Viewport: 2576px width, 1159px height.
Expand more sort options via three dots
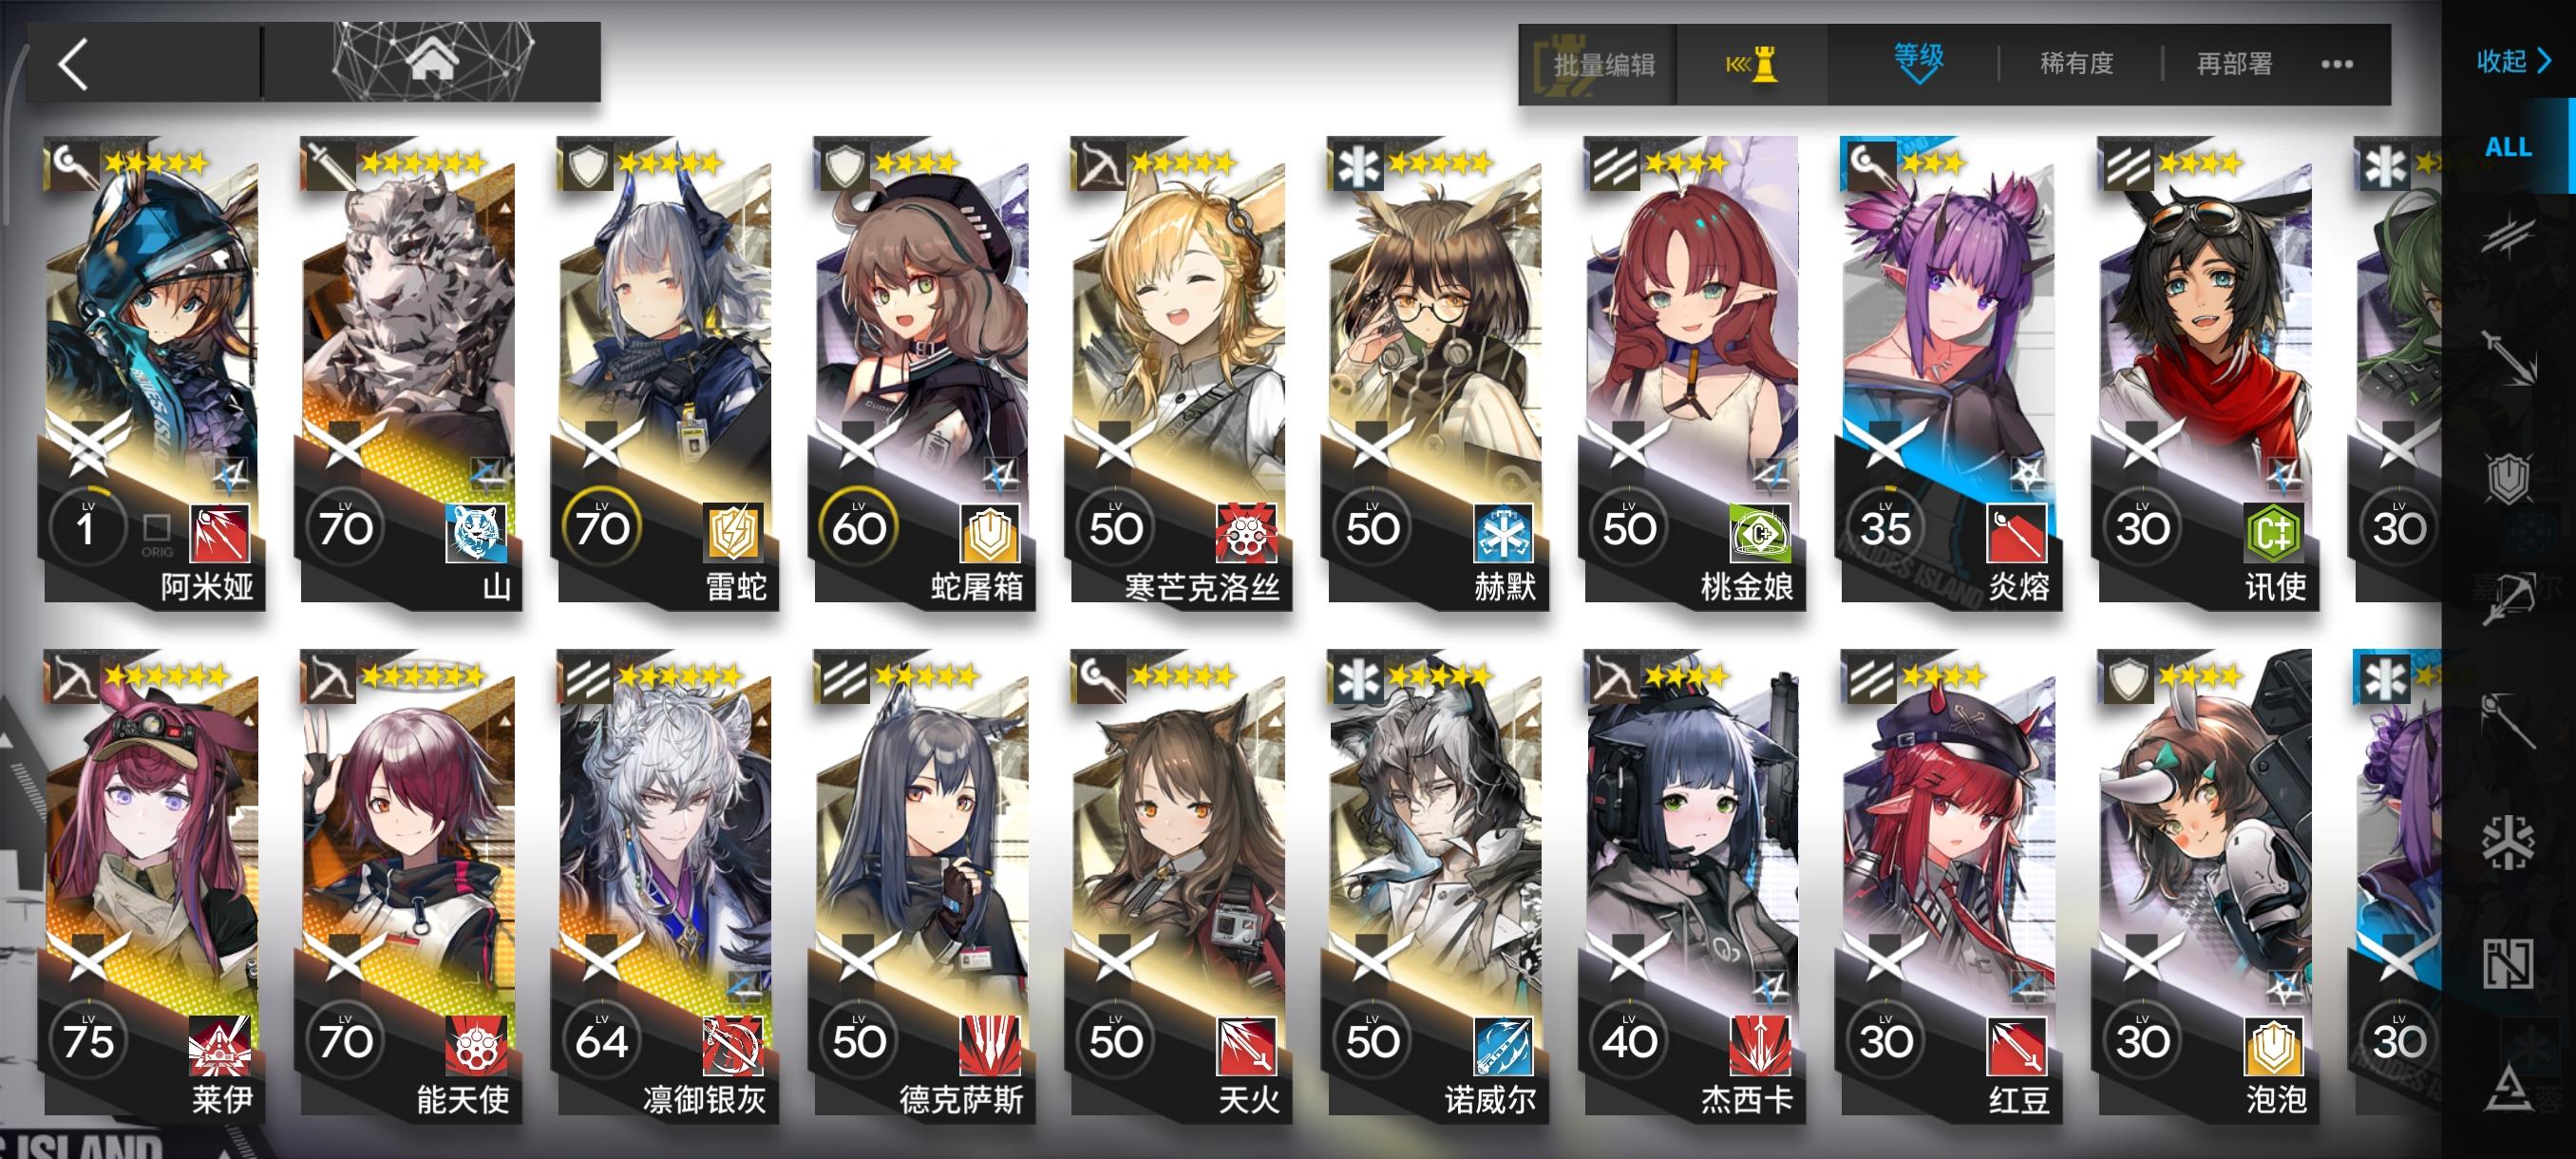[x=2336, y=64]
